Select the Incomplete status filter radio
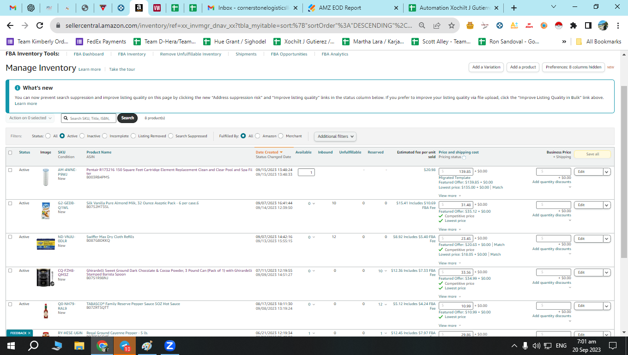The width and height of the screenshot is (628, 355). 105,136
